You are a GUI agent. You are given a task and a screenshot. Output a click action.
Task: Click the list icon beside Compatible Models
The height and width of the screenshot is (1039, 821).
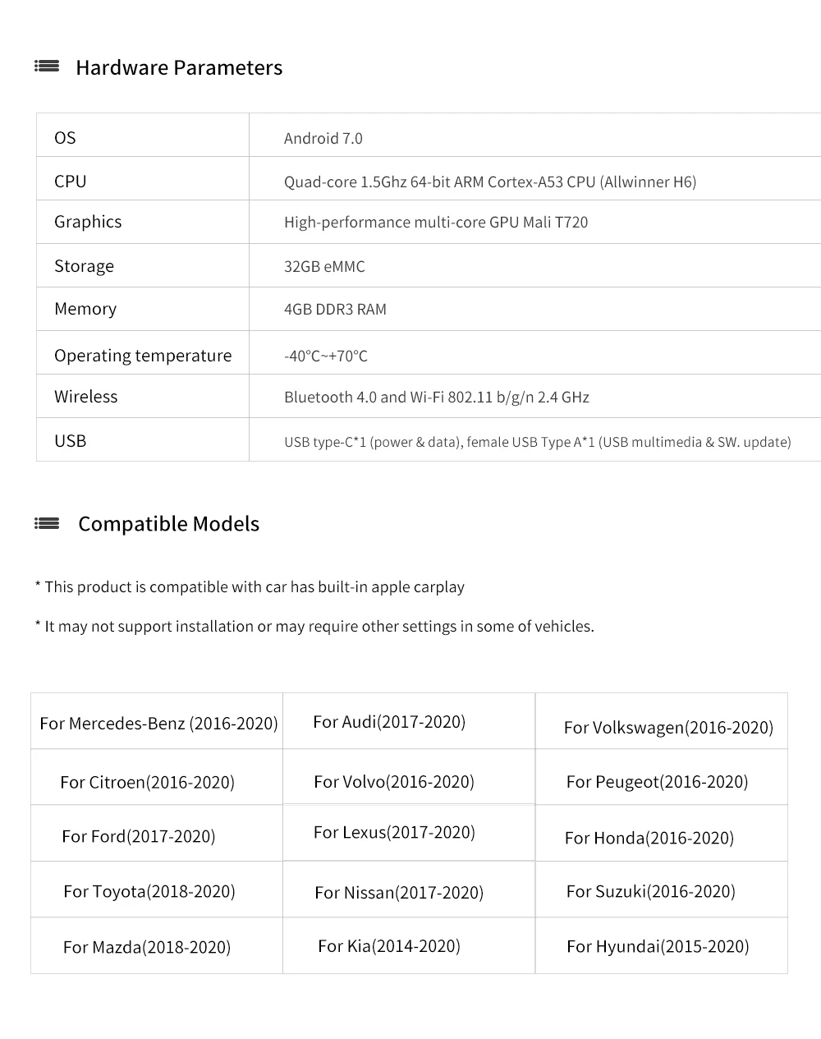pos(47,523)
